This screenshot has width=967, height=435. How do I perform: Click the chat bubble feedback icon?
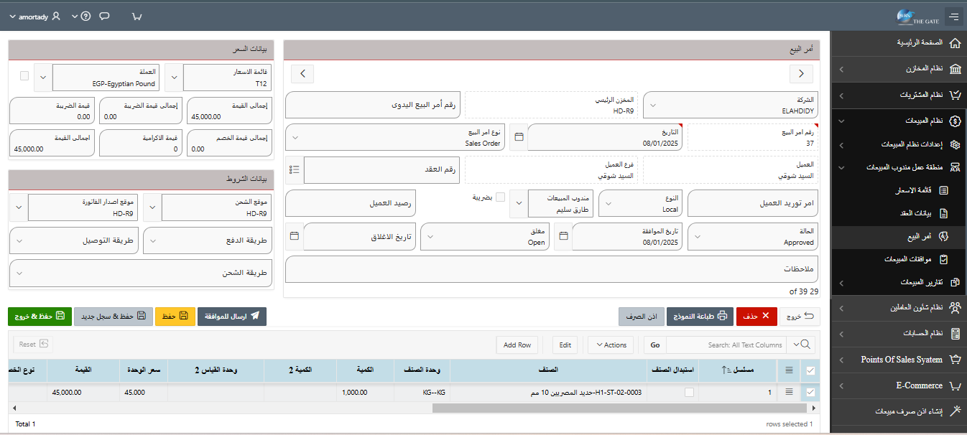click(103, 14)
